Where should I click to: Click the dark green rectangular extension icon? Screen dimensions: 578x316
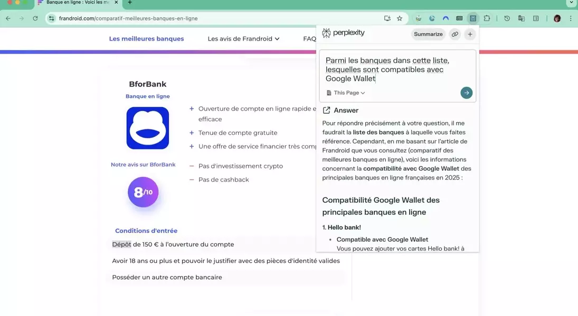click(459, 18)
